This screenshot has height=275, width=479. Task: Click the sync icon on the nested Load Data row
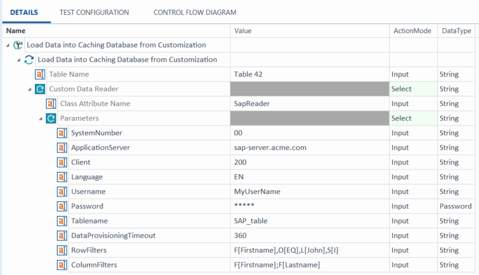pyautogui.click(x=29, y=60)
